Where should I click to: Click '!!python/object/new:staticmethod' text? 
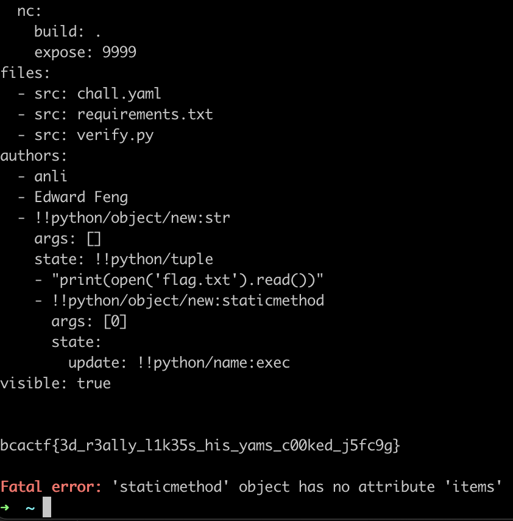(x=188, y=301)
